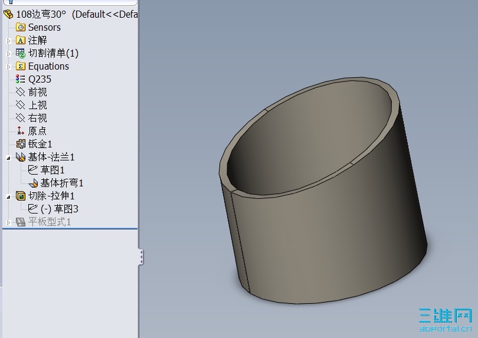
Task: Click the (-) 草图3 sketch icon
Action: (x=33, y=209)
